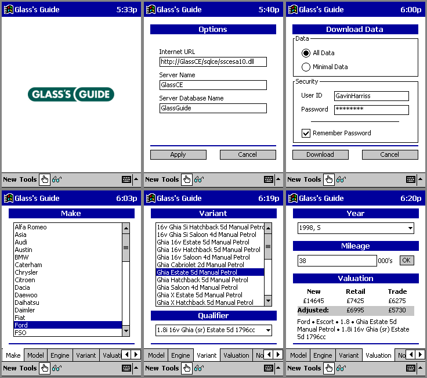Click Cancel in Download Data screen
The width and height of the screenshot is (427, 378).
point(390,154)
